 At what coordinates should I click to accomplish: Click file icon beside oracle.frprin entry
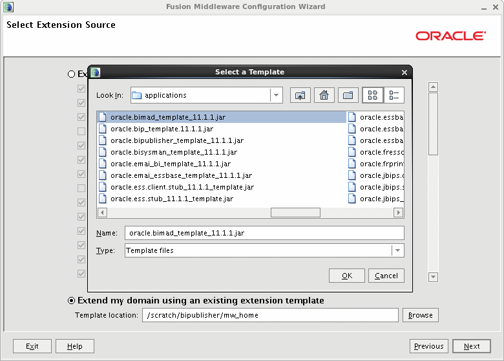tap(352, 164)
